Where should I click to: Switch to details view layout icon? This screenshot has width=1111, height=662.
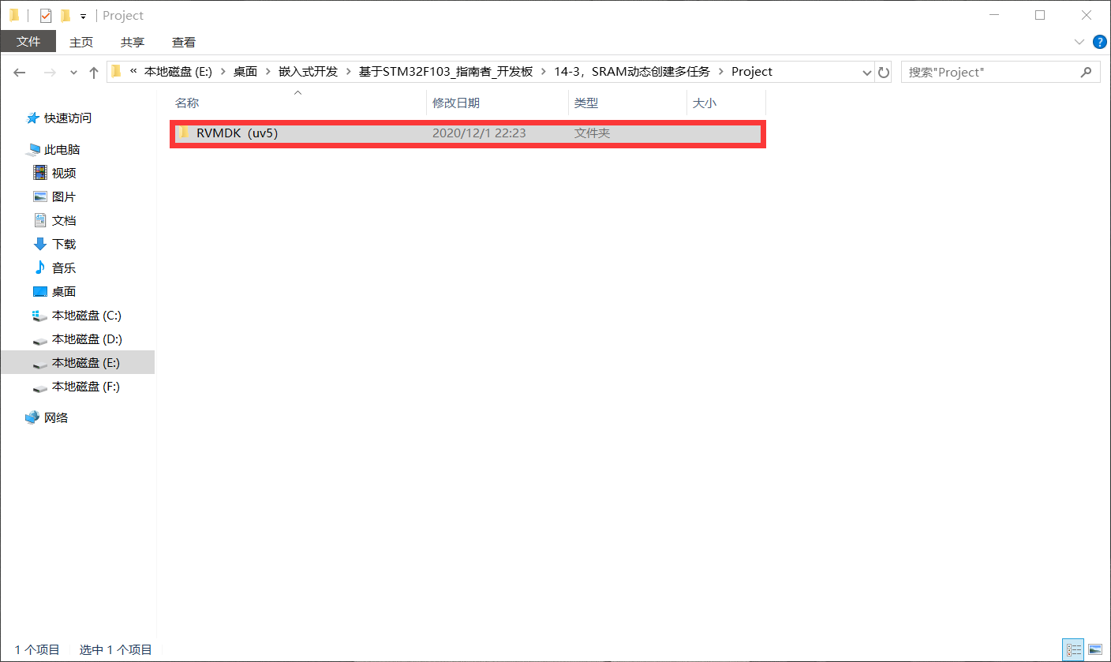(x=1074, y=649)
